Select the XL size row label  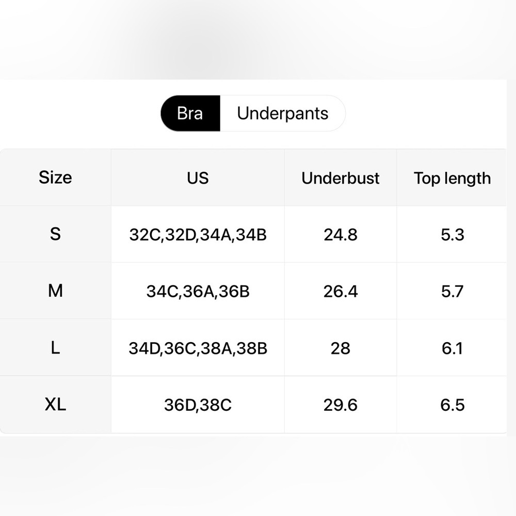pyautogui.click(x=55, y=405)
